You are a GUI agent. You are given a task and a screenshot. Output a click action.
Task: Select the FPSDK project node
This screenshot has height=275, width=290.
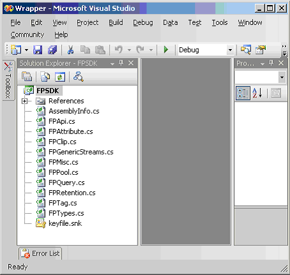(x=48, y=91)
